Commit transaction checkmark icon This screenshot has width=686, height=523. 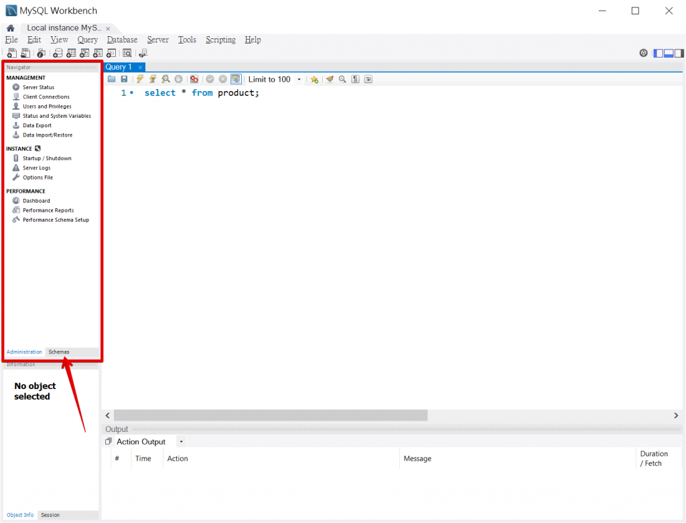click(x=210, y=79)
